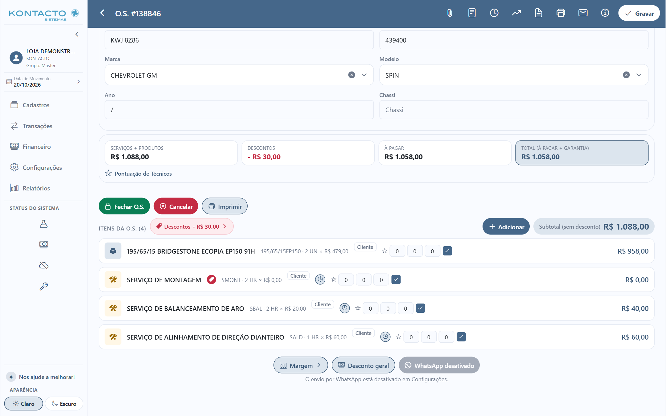
Task: Click clock icon on SERVIÇO DE MONTAGEM row
Action: pyautogui.click(x=320, y=279)
